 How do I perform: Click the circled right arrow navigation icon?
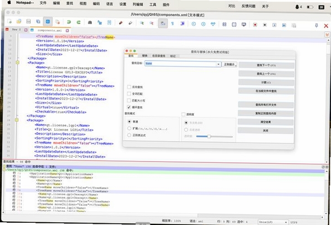pyautogui.click(x=203, y=24)
